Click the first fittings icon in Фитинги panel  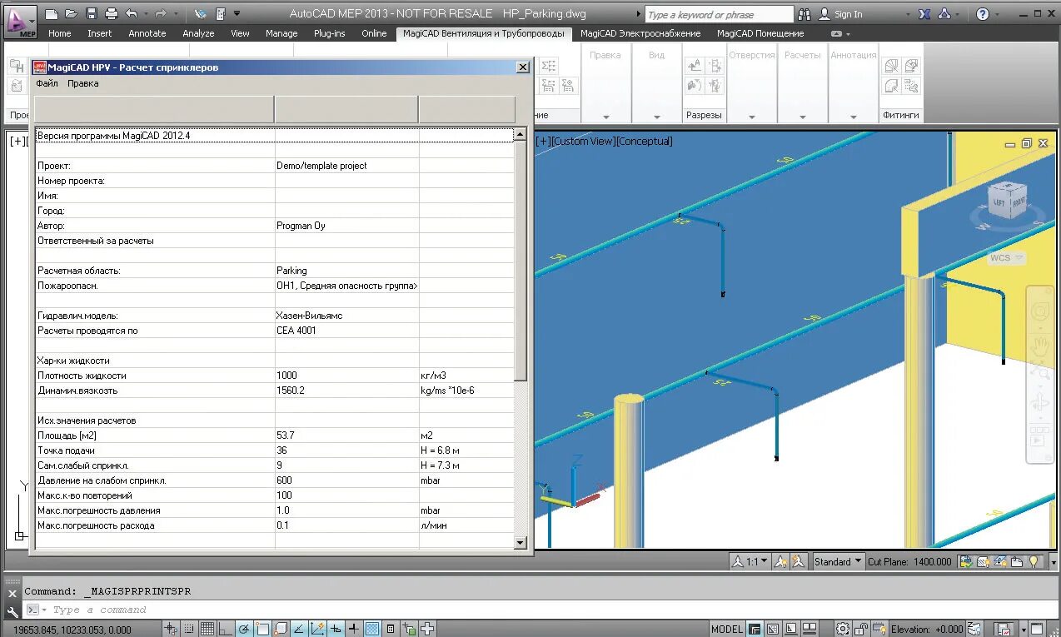(x=892, y=66)
